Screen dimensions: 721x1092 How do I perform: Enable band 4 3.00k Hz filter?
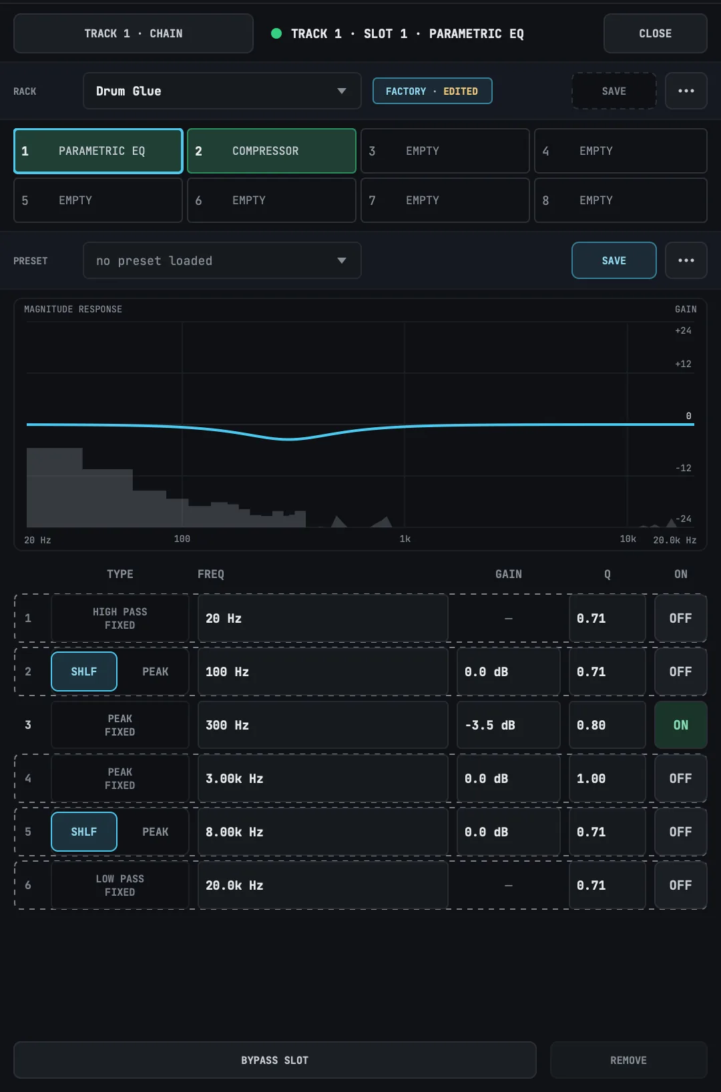pos(680,778)
